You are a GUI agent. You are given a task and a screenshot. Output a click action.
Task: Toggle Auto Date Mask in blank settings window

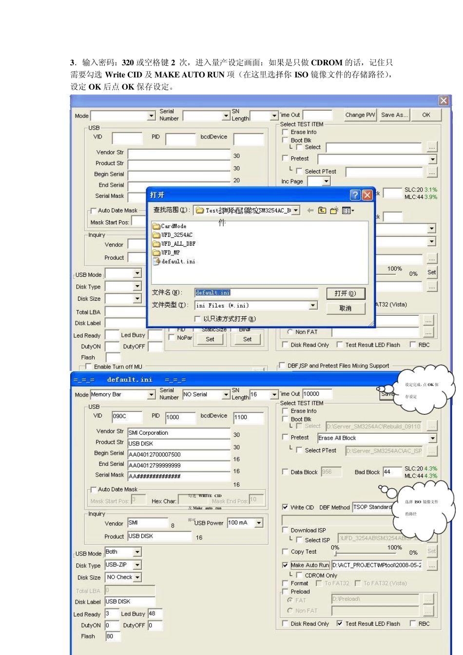point(93,211)
